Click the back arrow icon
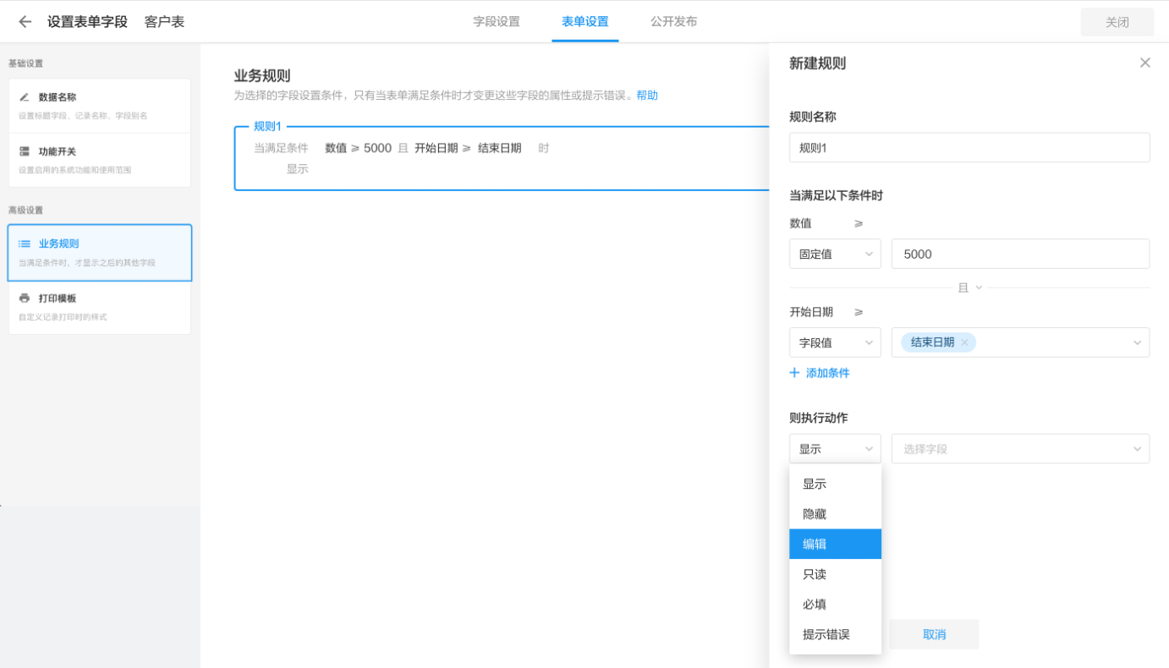This screenshot has height=668, width=1169. [x=25, y=22]
